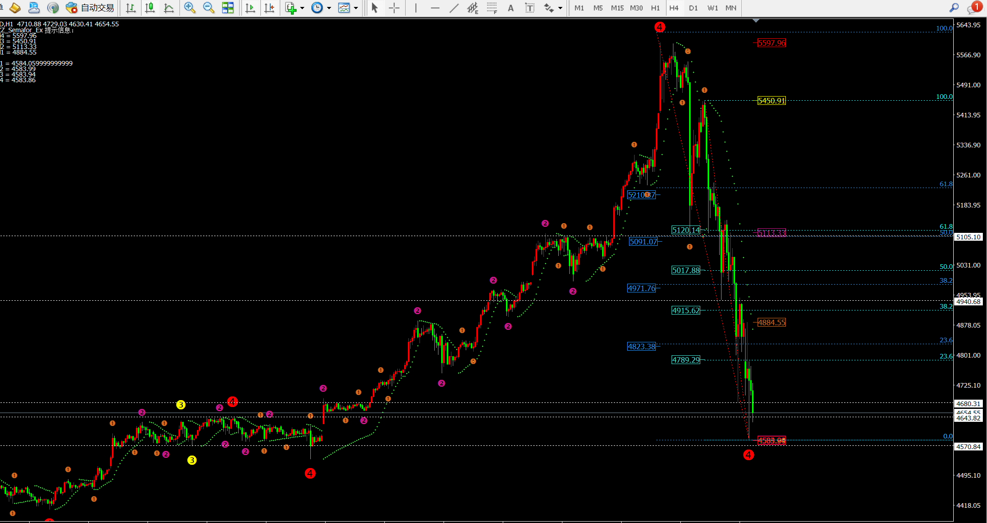Switch to the D1 timeframe
987x523 pixels.
(x=693, y=8)
